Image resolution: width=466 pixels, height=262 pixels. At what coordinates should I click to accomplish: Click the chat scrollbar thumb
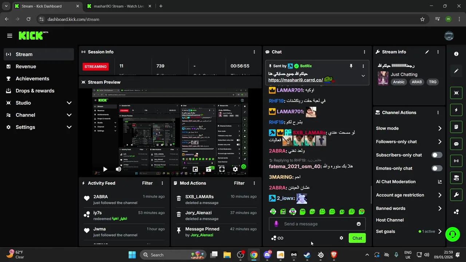(x=371, y=195)
